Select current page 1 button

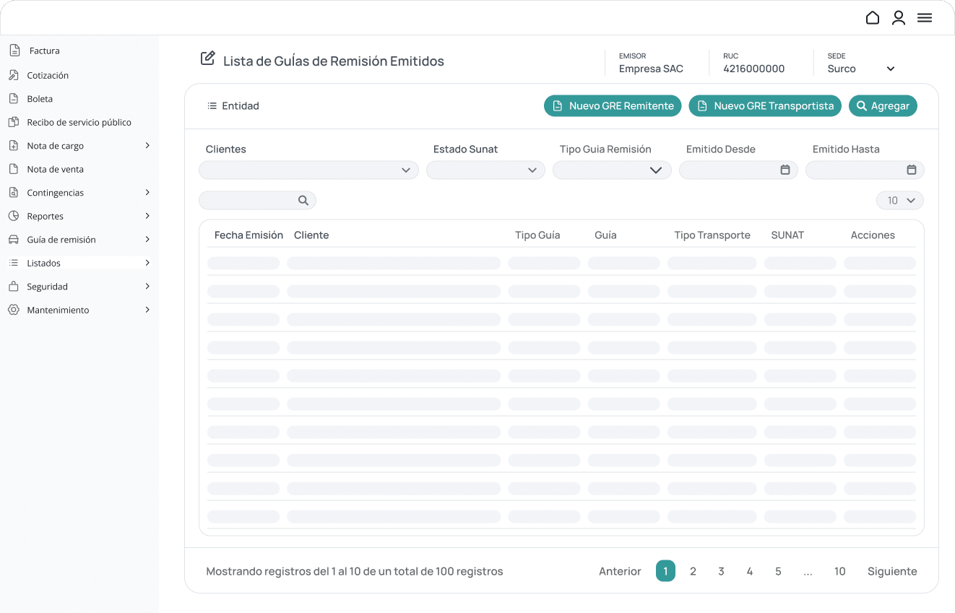665,571
